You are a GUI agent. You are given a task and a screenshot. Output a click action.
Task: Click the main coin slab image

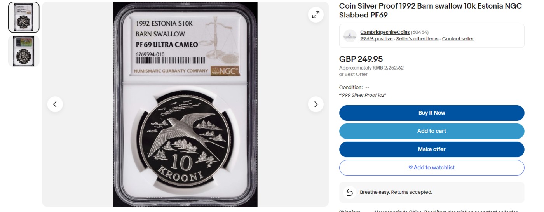point(185,104)
